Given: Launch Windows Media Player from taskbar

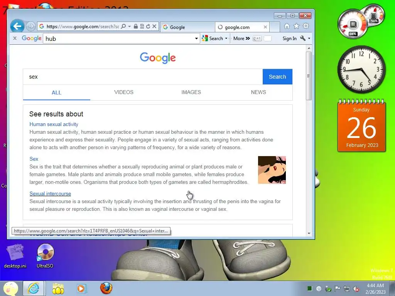Looking at the screenshot, I should click(x=81, y=288).
